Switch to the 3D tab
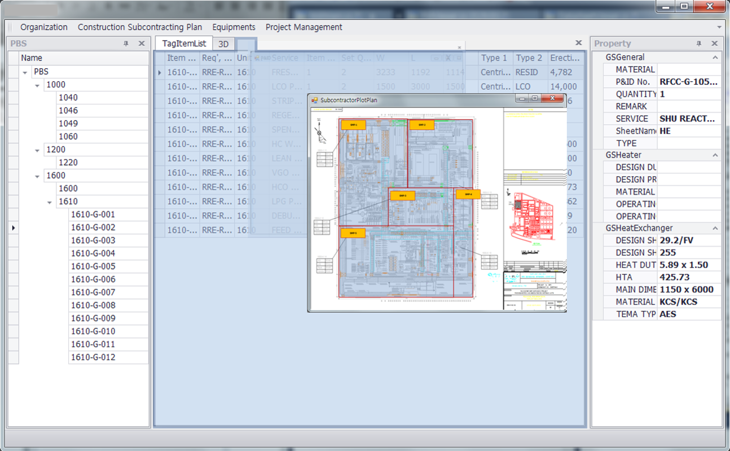The height and width of the screenshot is (451, 730). (223, 44)
